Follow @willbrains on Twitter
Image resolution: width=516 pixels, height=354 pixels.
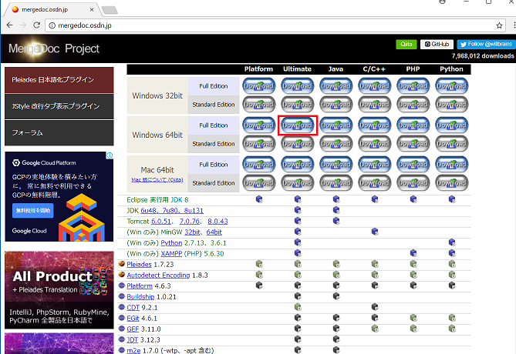486,44
